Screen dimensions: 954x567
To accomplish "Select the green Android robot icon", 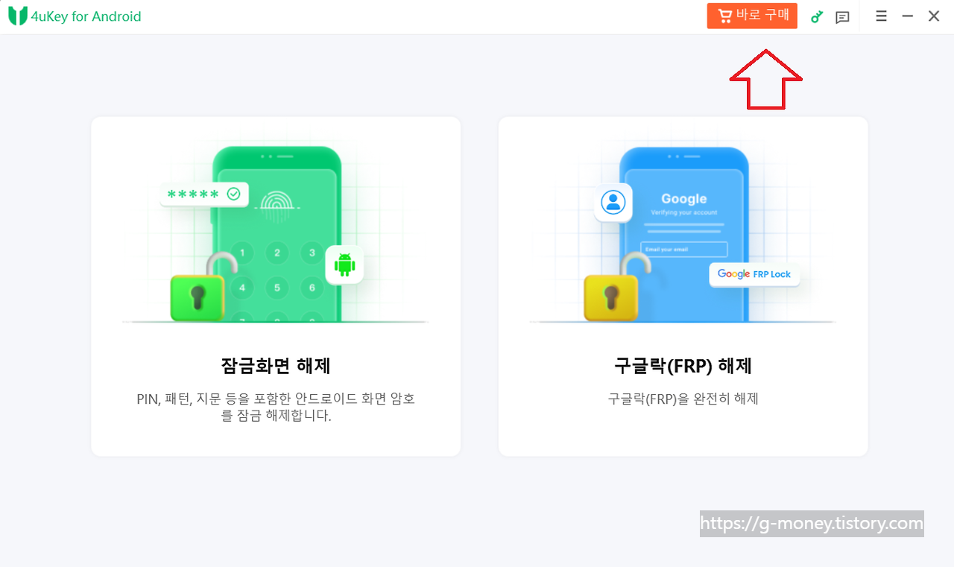I will (x=344, y=265).
